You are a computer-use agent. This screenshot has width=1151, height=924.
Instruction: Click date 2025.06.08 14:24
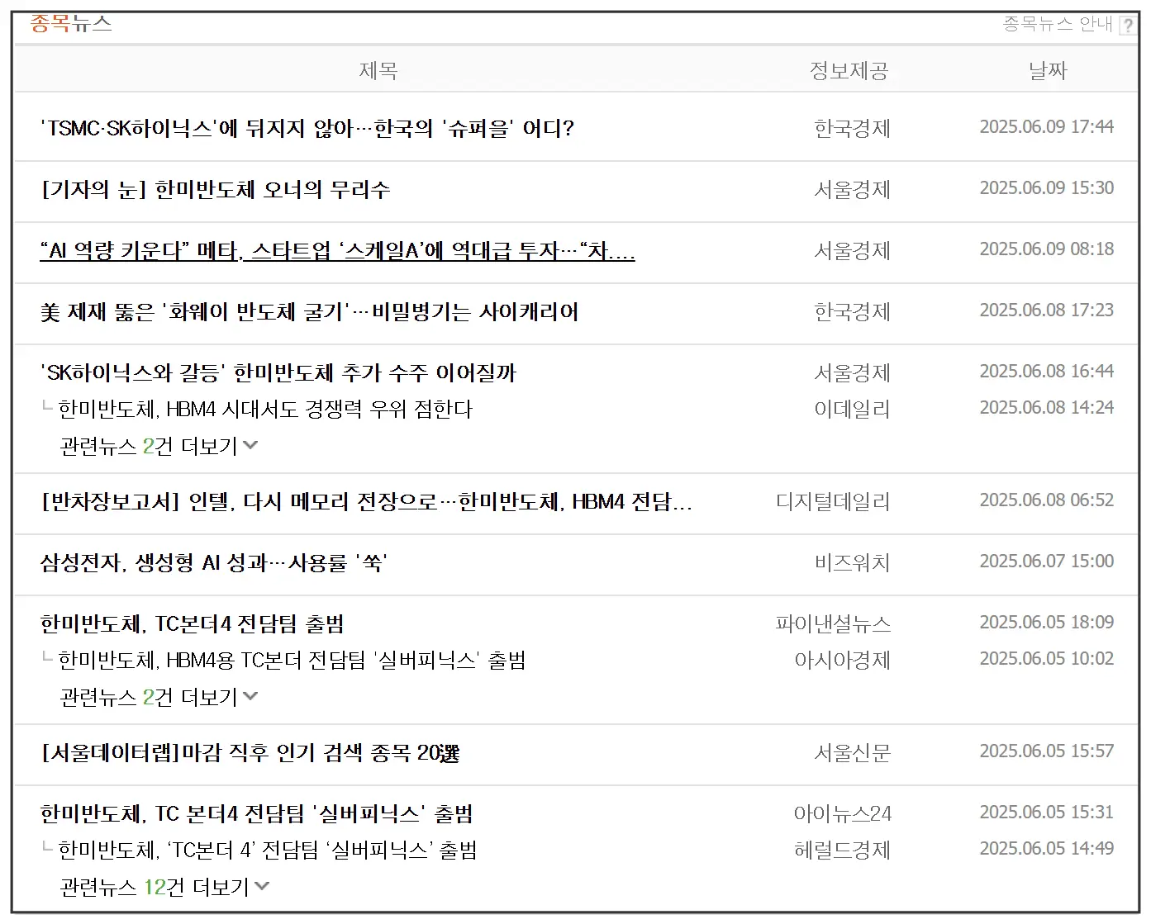click(x=1047, y=408)
